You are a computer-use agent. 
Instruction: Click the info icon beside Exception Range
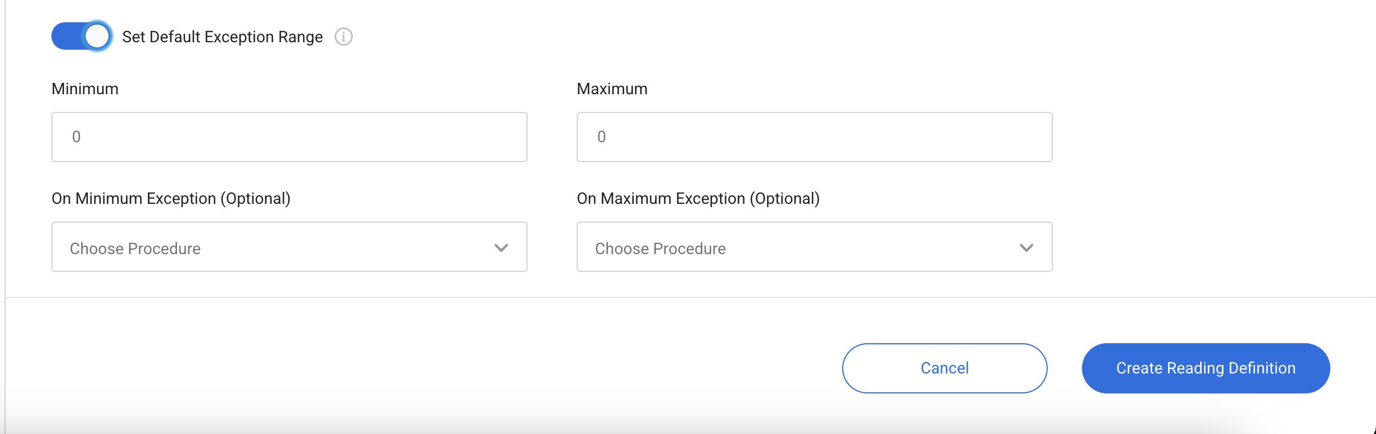click(343, 37)
